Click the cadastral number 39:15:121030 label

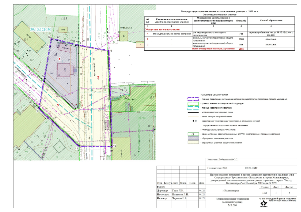tap(40, 29)
